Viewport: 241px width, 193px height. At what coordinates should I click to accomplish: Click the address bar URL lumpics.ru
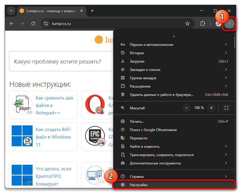click(61, 24)
